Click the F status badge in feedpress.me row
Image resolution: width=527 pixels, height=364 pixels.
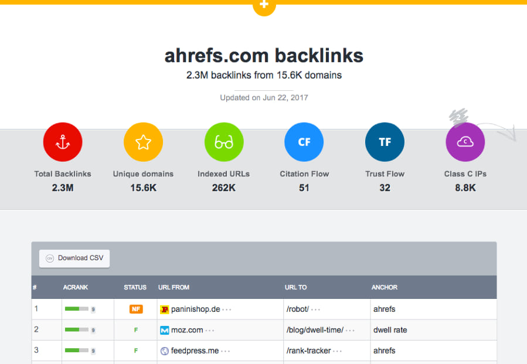pos(136,351)
